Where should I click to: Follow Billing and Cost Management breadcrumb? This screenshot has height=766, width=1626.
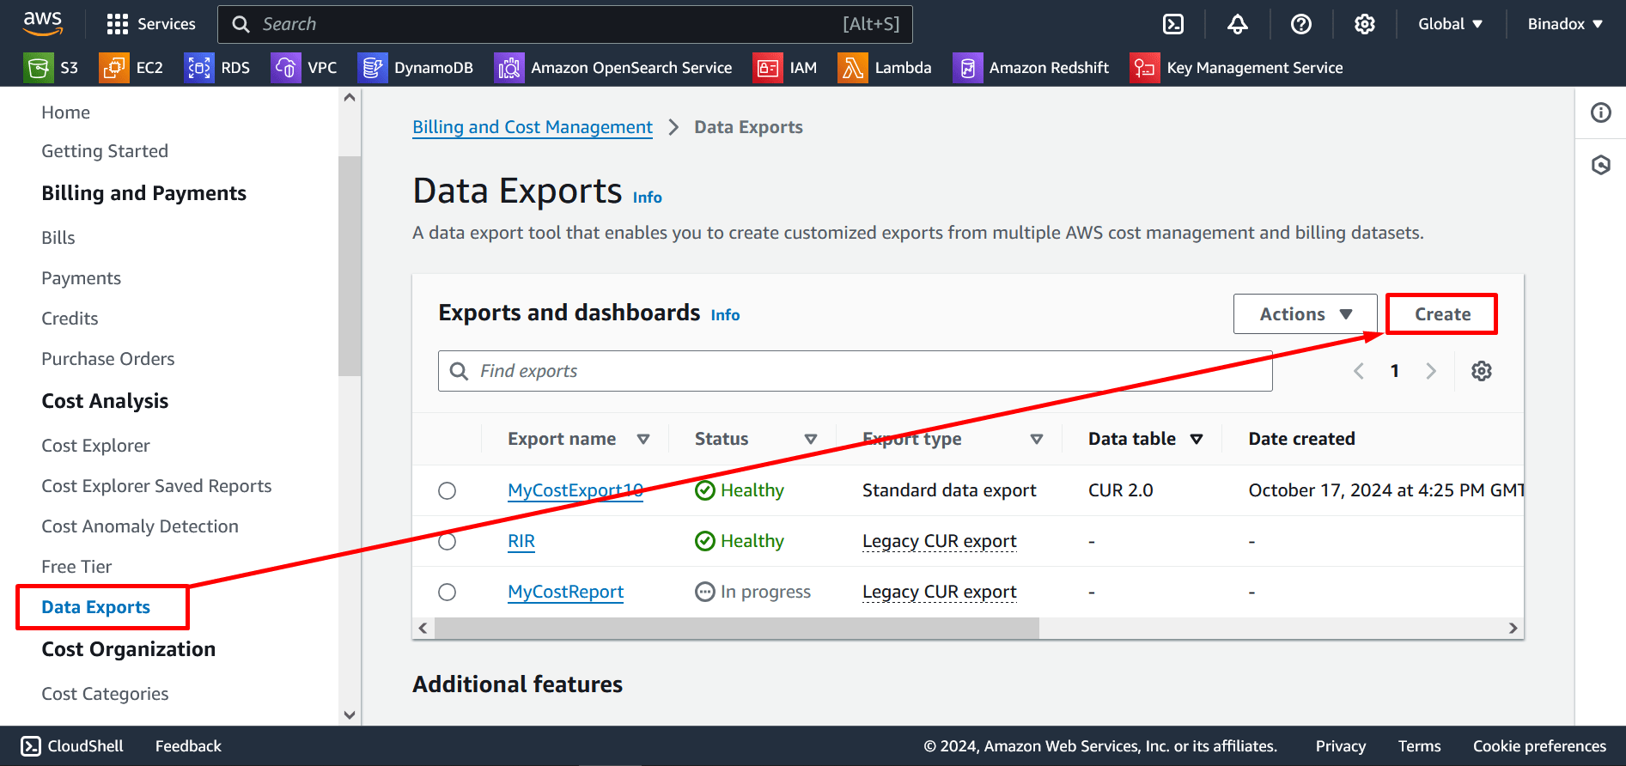pos(533,127)
